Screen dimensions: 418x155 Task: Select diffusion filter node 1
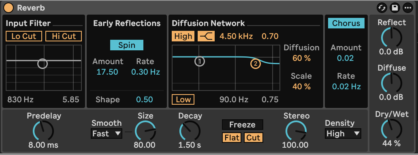[x=199, y=61]
